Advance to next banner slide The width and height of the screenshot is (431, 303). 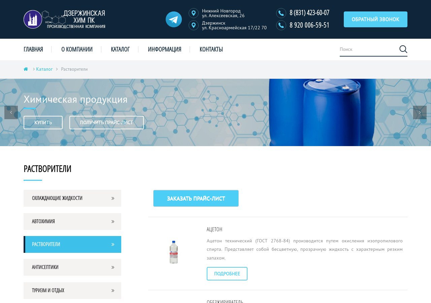(x=420, y=112)
